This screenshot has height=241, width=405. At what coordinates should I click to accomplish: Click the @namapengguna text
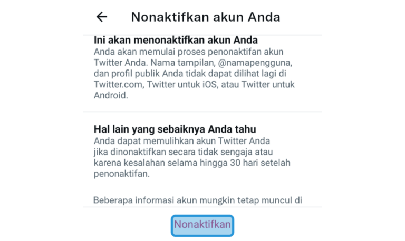(x=255, y=63)
